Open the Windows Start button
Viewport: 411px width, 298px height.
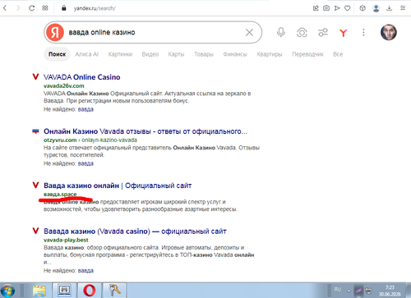coord(8,291)
